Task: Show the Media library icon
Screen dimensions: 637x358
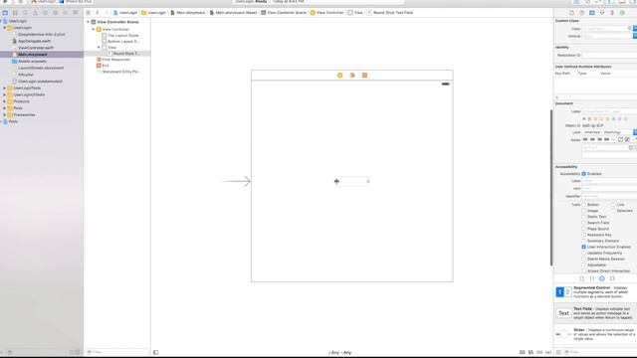Action: coord(612,278)
